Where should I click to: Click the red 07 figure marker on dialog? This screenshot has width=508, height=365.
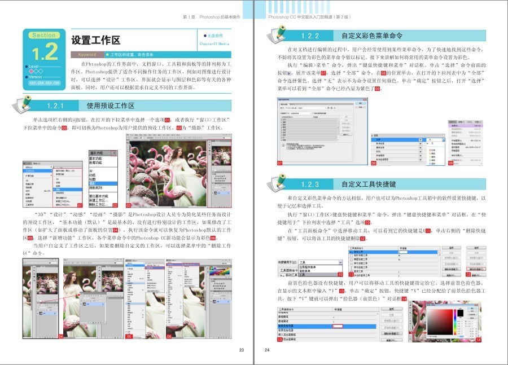pos(280,163)
